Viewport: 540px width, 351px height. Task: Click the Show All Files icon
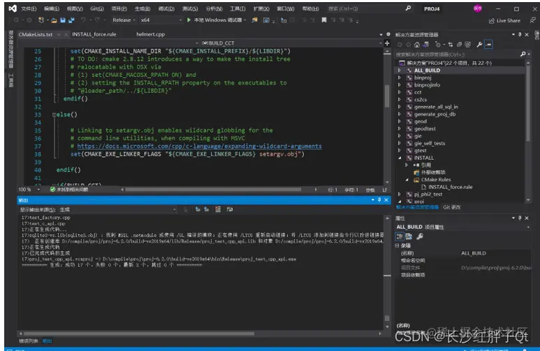[467, 45]
